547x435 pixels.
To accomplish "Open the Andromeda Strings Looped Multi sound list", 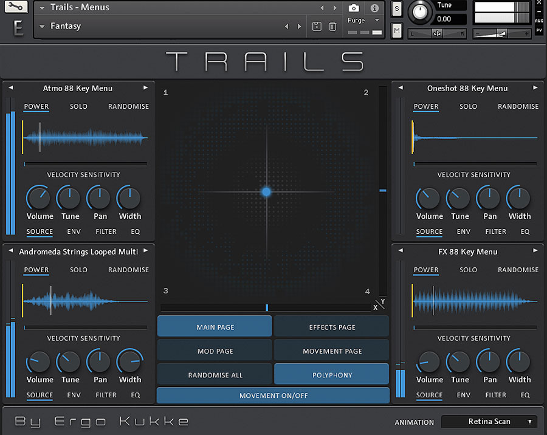I will pyautogui.click(x=78, y=252).
